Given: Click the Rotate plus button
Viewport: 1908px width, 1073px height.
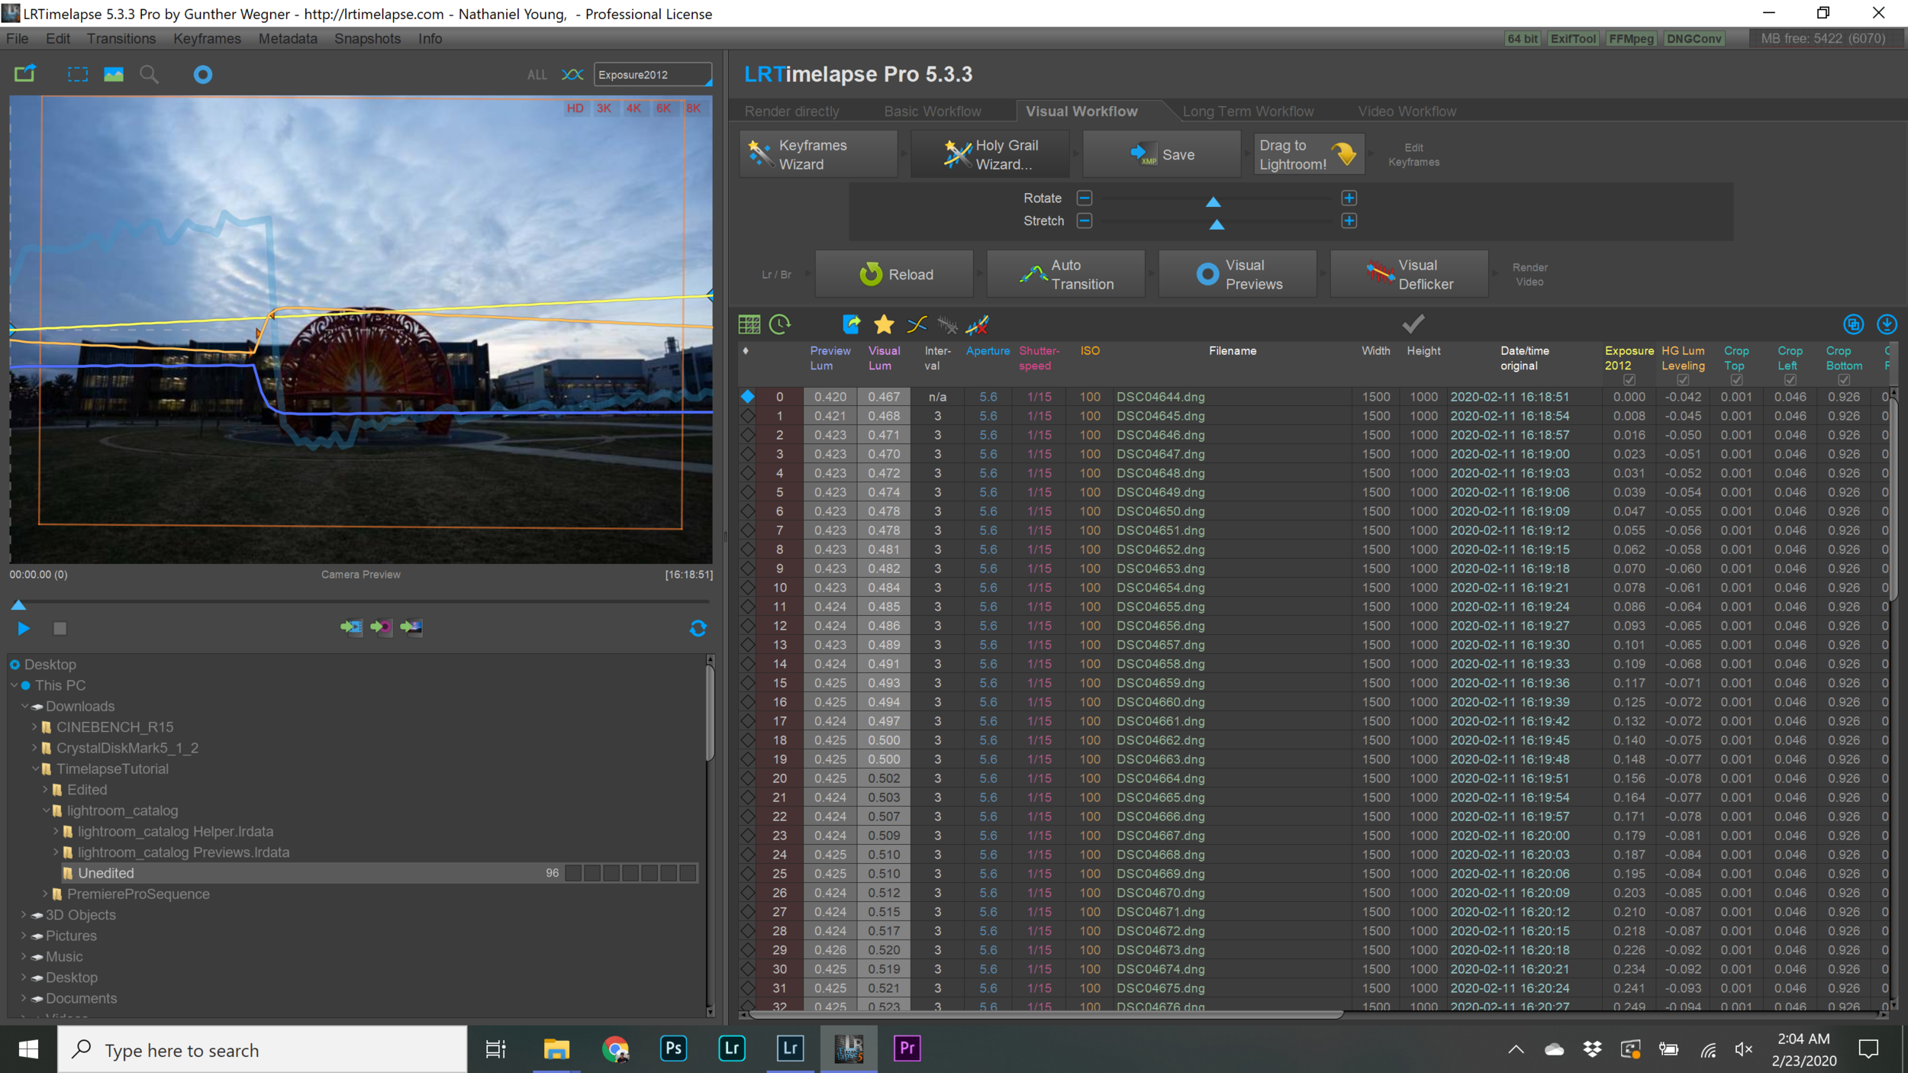Looking at the screenshot, I should point(1349,198).
